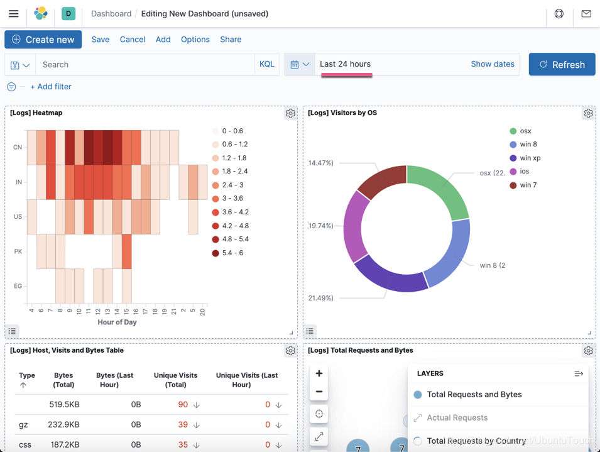
Task: Go to Dashboard breadcrumb
Action: point(111,14)
